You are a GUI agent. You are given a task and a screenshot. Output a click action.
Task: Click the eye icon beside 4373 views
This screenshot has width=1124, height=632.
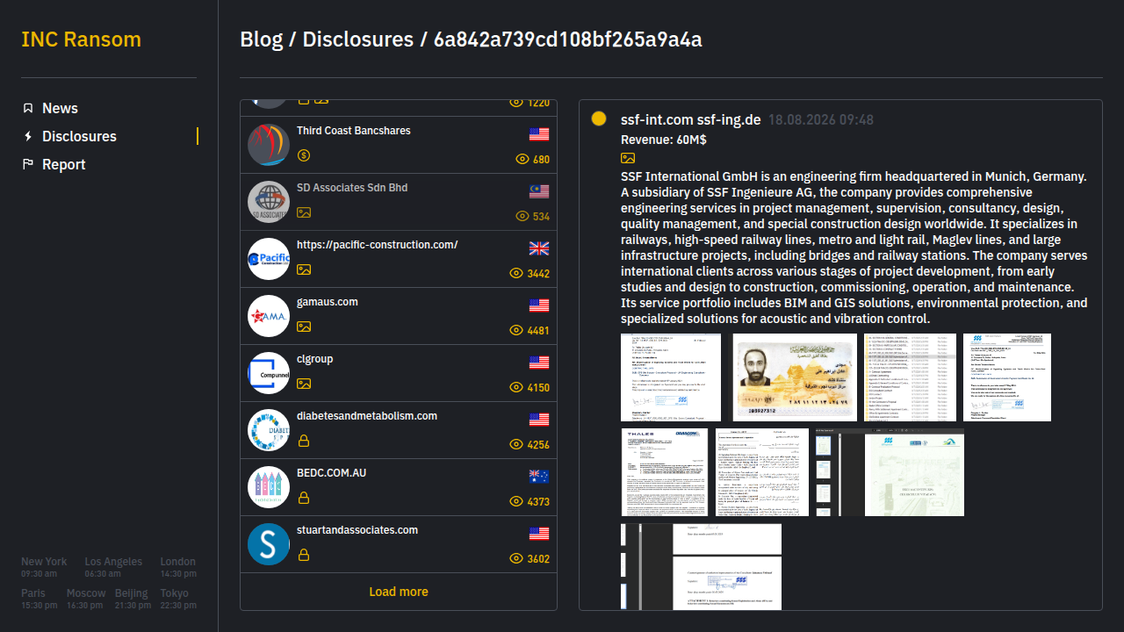pos(517,502)
